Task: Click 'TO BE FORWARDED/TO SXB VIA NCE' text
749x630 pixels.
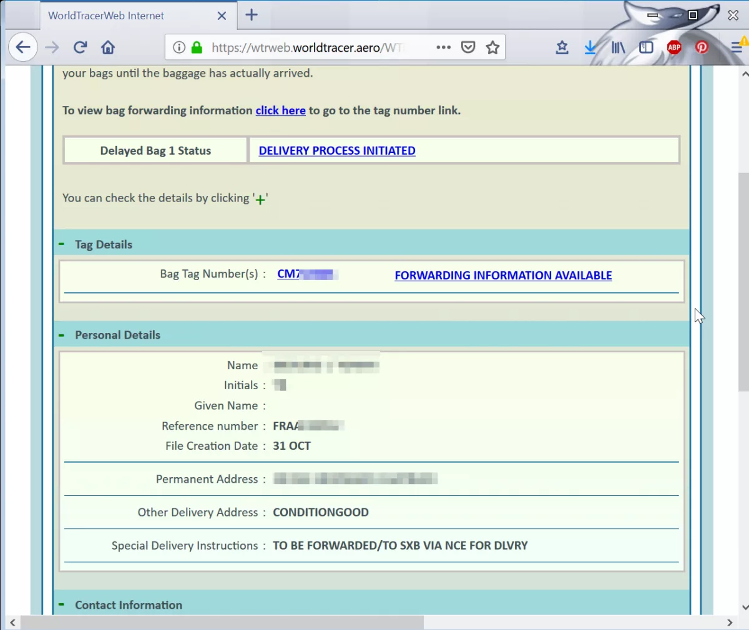Action: tap(370, 546)
